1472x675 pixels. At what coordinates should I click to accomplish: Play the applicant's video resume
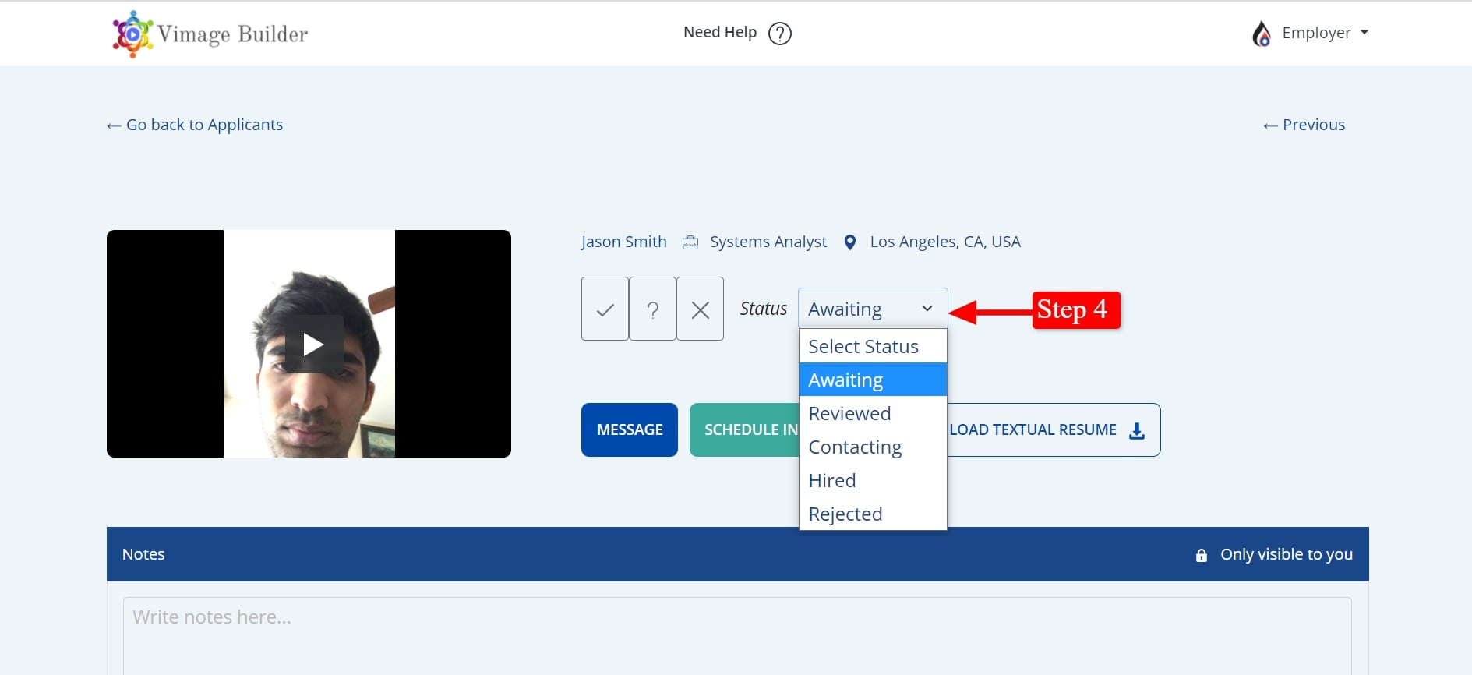click(x=313, y=344)
